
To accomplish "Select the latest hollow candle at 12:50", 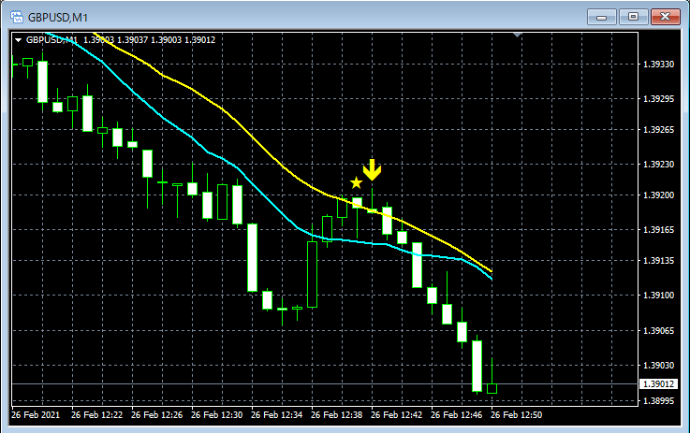I will point(492,388).
